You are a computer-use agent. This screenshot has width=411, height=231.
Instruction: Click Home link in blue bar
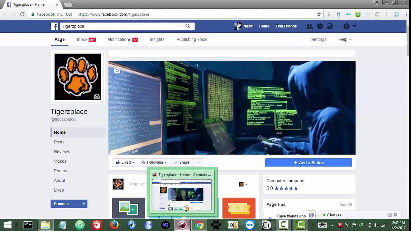coord(264,26)
